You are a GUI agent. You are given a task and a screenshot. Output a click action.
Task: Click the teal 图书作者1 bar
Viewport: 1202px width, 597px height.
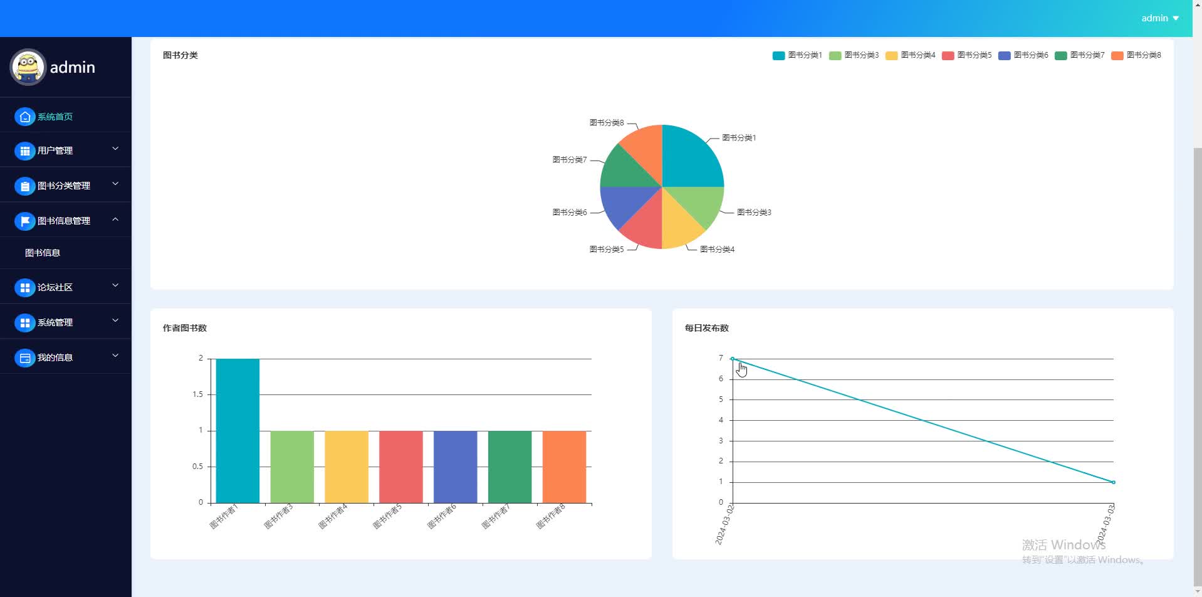(238, 431)
